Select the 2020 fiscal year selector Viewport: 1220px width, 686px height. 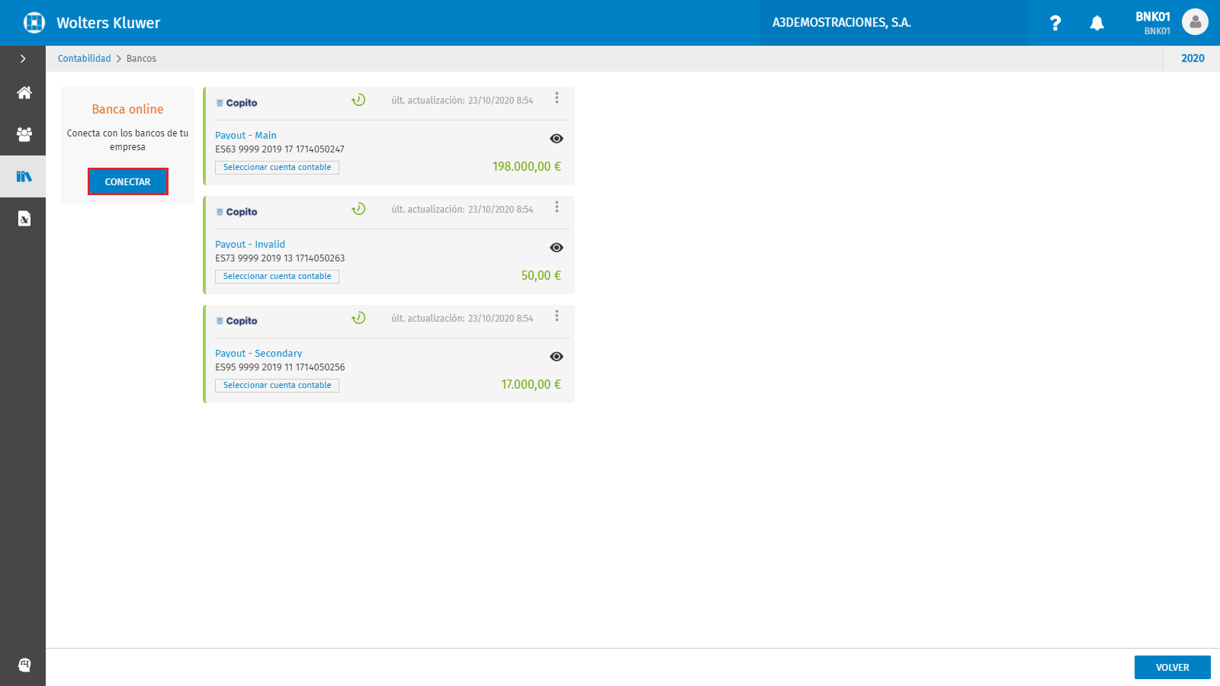pyautogui.click(x=1193, y=59)
